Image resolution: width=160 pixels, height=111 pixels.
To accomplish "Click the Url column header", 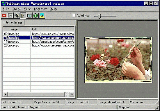I will [52, 29].
